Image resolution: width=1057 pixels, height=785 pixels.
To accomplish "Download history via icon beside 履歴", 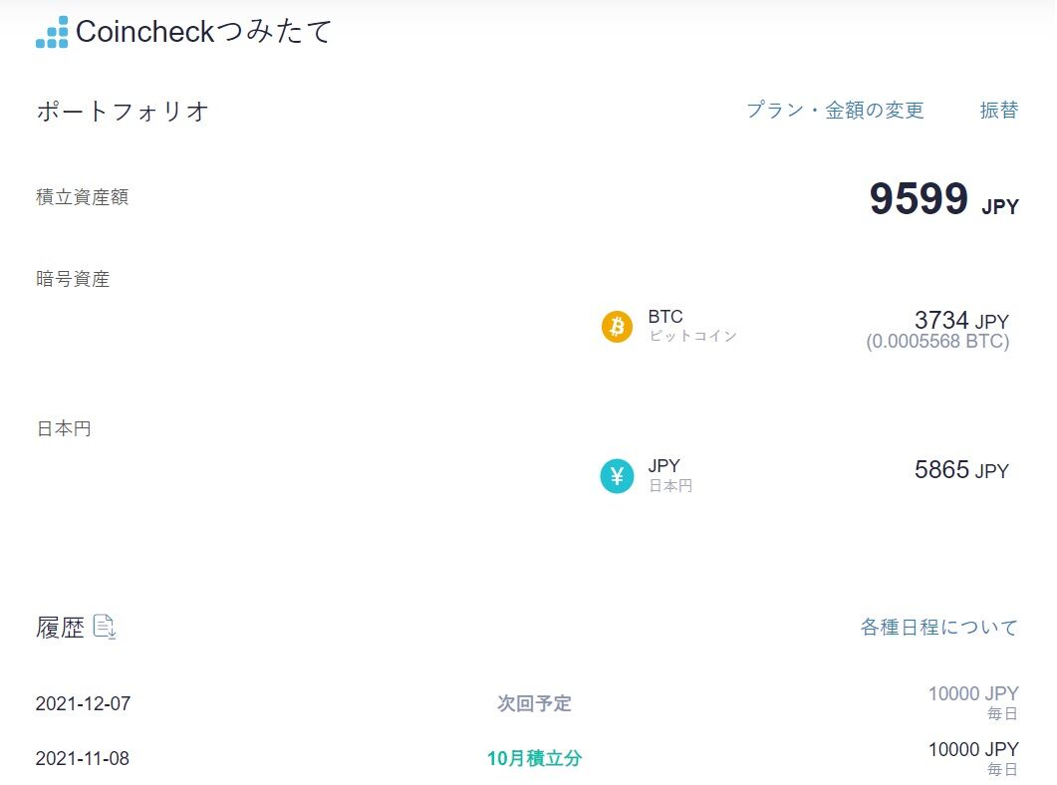I will 105,627.
